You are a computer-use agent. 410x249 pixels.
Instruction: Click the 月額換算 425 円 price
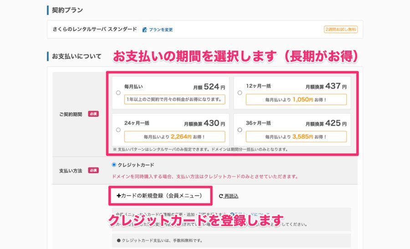coord(326,123)
